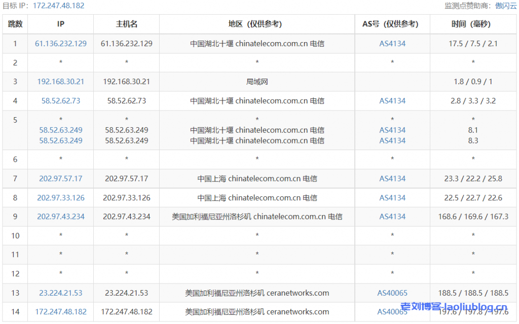This screenshot has height=324, width=519.
Task: Open IP link 61.136.232.129 in hop 1
Action: [61, 44]
